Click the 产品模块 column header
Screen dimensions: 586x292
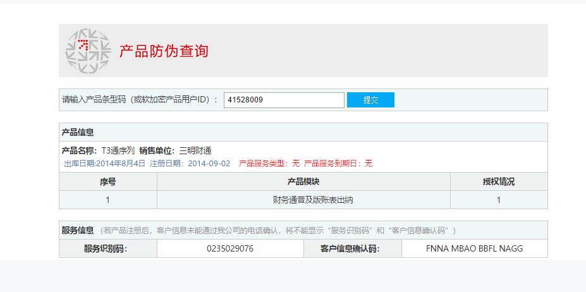coord(303,181)
